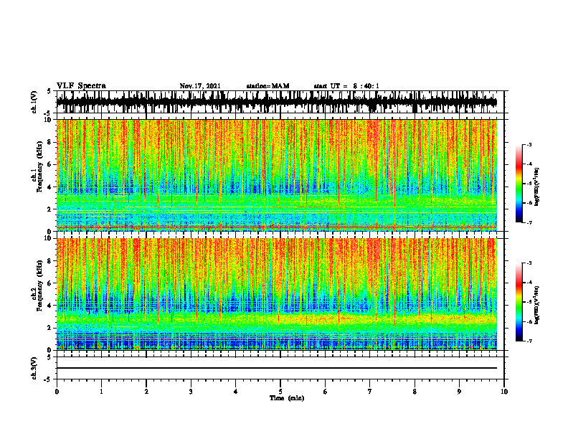Select the date text 'Nov.17, 2021'

pos(200,86)
